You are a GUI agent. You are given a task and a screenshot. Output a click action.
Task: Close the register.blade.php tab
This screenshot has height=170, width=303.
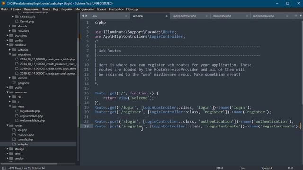pos(287,16)
